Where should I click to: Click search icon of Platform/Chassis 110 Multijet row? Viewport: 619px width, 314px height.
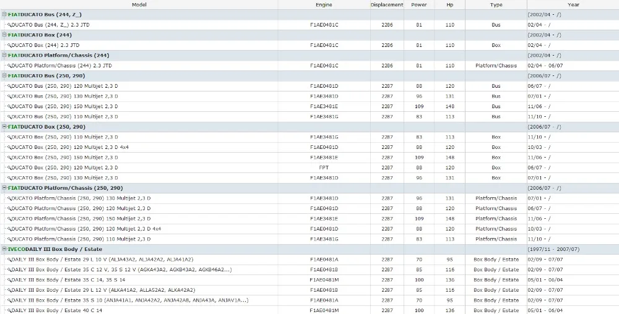[x=9, y=239]
